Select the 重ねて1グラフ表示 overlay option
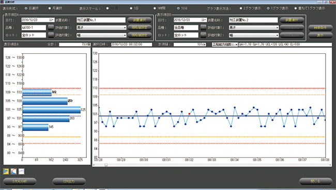336x190 pixels. 296,8
